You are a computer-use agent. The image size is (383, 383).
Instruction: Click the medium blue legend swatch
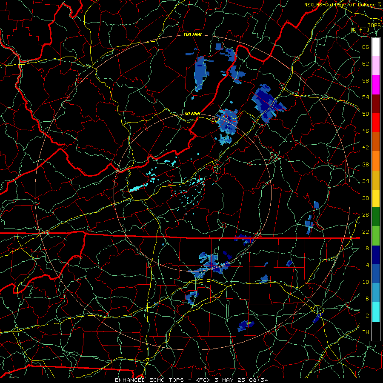pos(376,274)
